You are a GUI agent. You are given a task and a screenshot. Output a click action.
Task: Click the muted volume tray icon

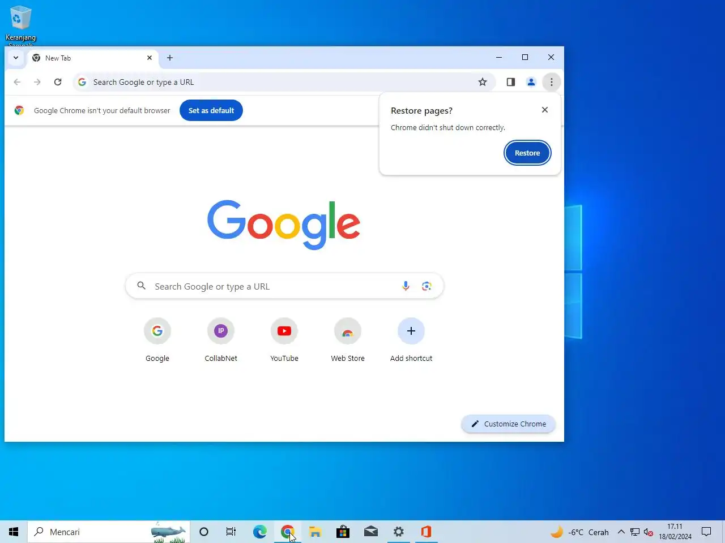pyautogui.click(x=649, y=532)
